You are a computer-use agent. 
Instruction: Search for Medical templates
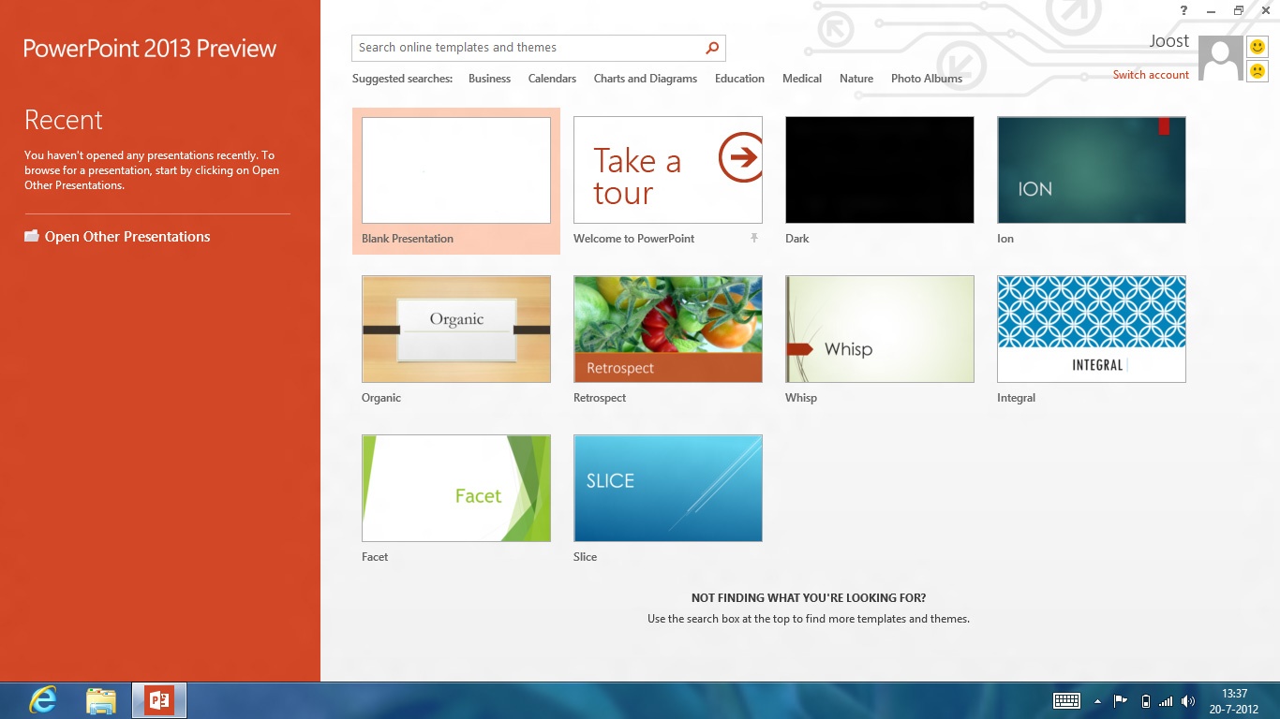(x=802, y=79)
